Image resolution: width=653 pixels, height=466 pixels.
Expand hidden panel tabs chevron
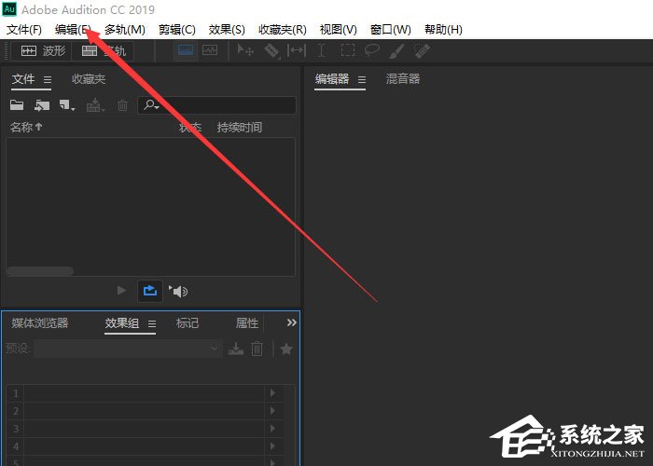coord(291,322)
